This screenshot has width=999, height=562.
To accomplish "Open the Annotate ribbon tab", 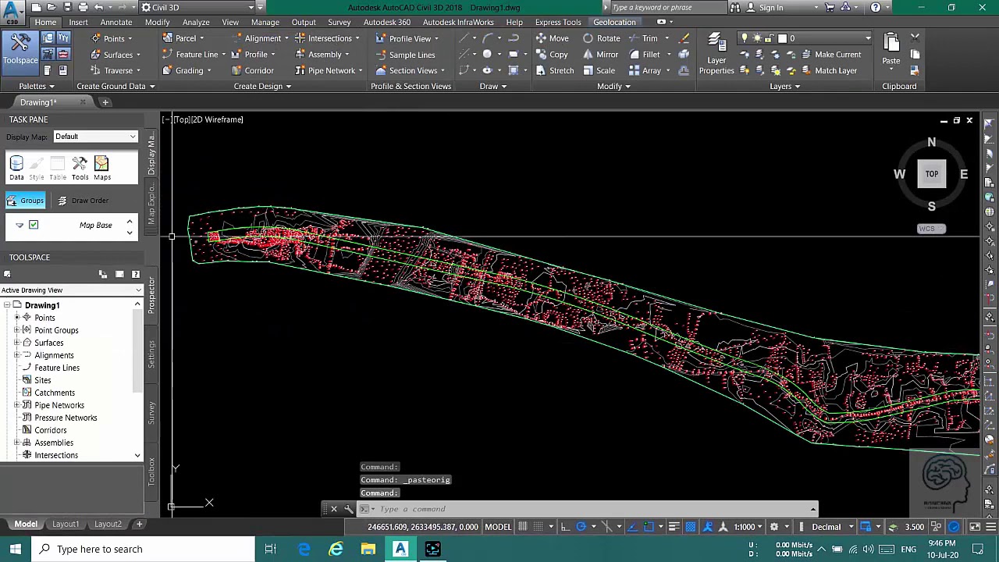I will tap(116, 22).
